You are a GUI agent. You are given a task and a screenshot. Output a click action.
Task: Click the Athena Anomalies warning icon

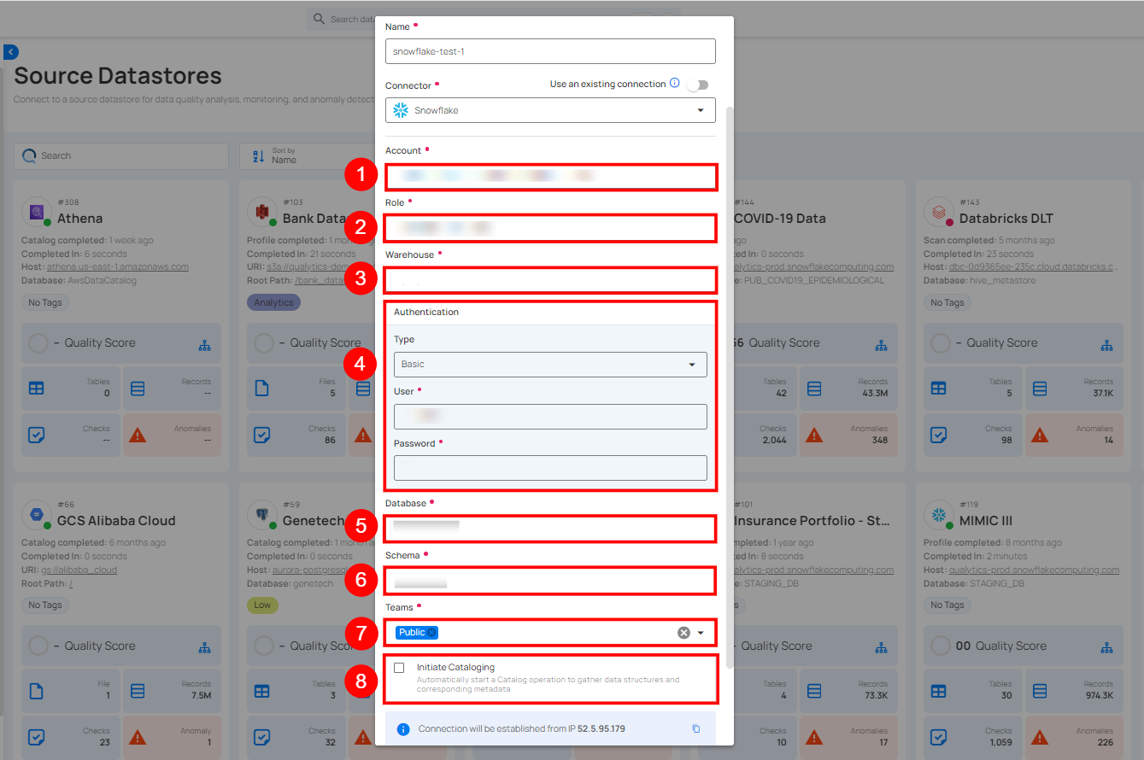coord(137,435)
